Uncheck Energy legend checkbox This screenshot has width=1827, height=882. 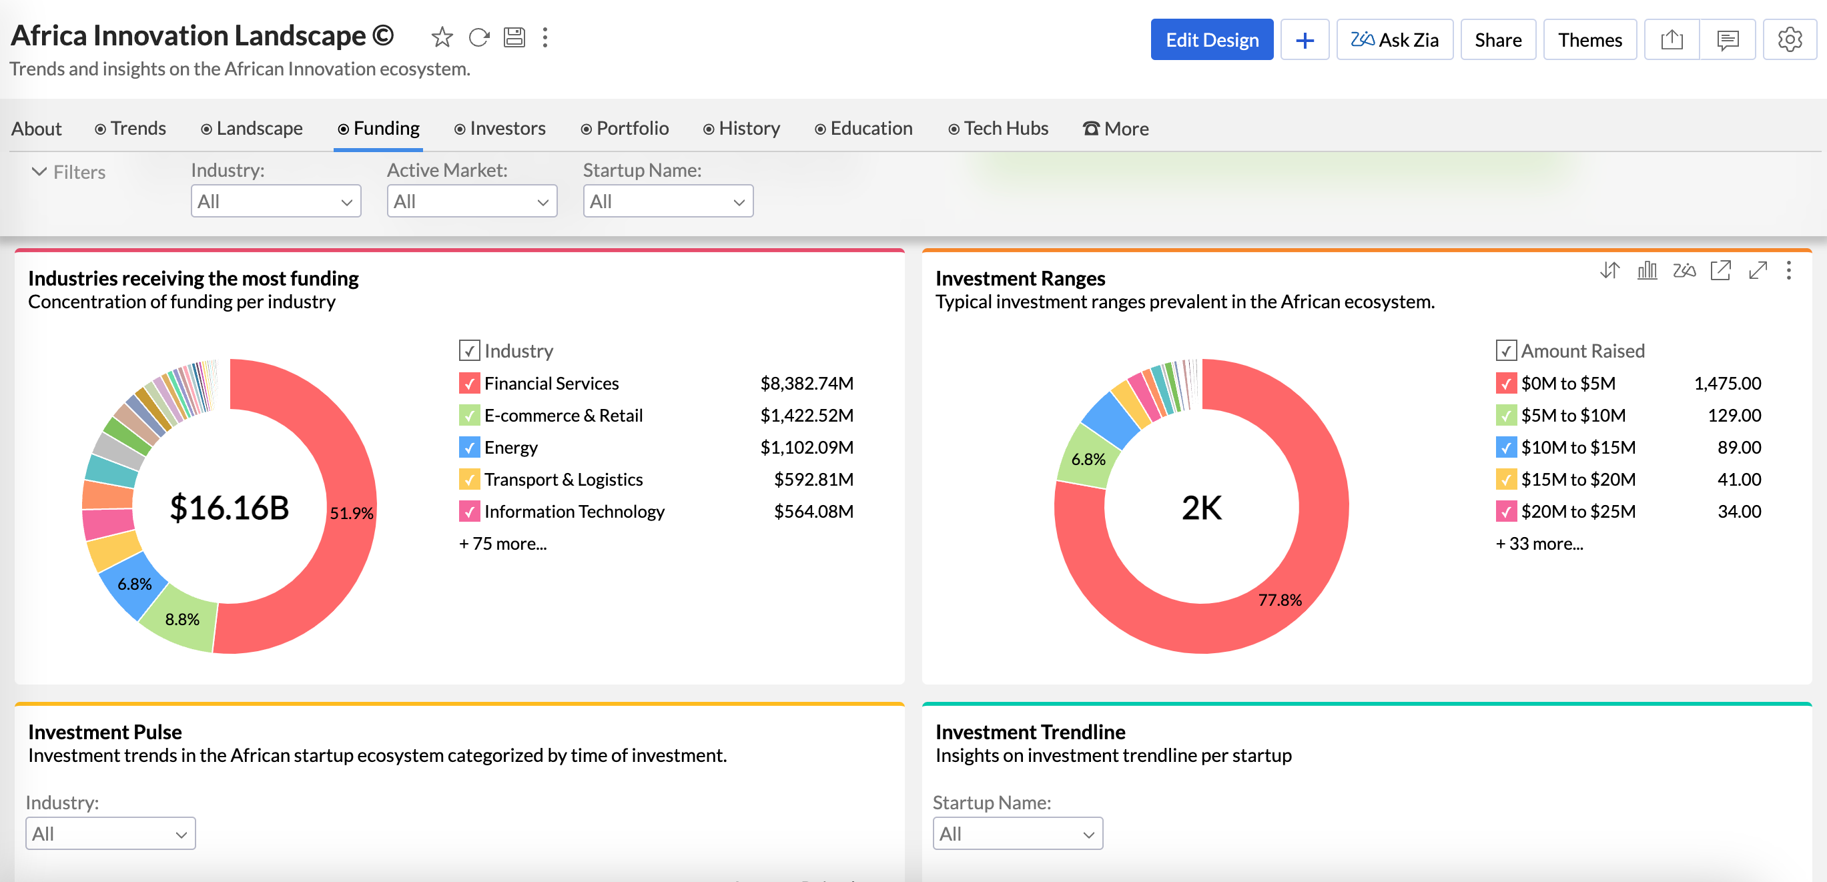click(469, 448)
